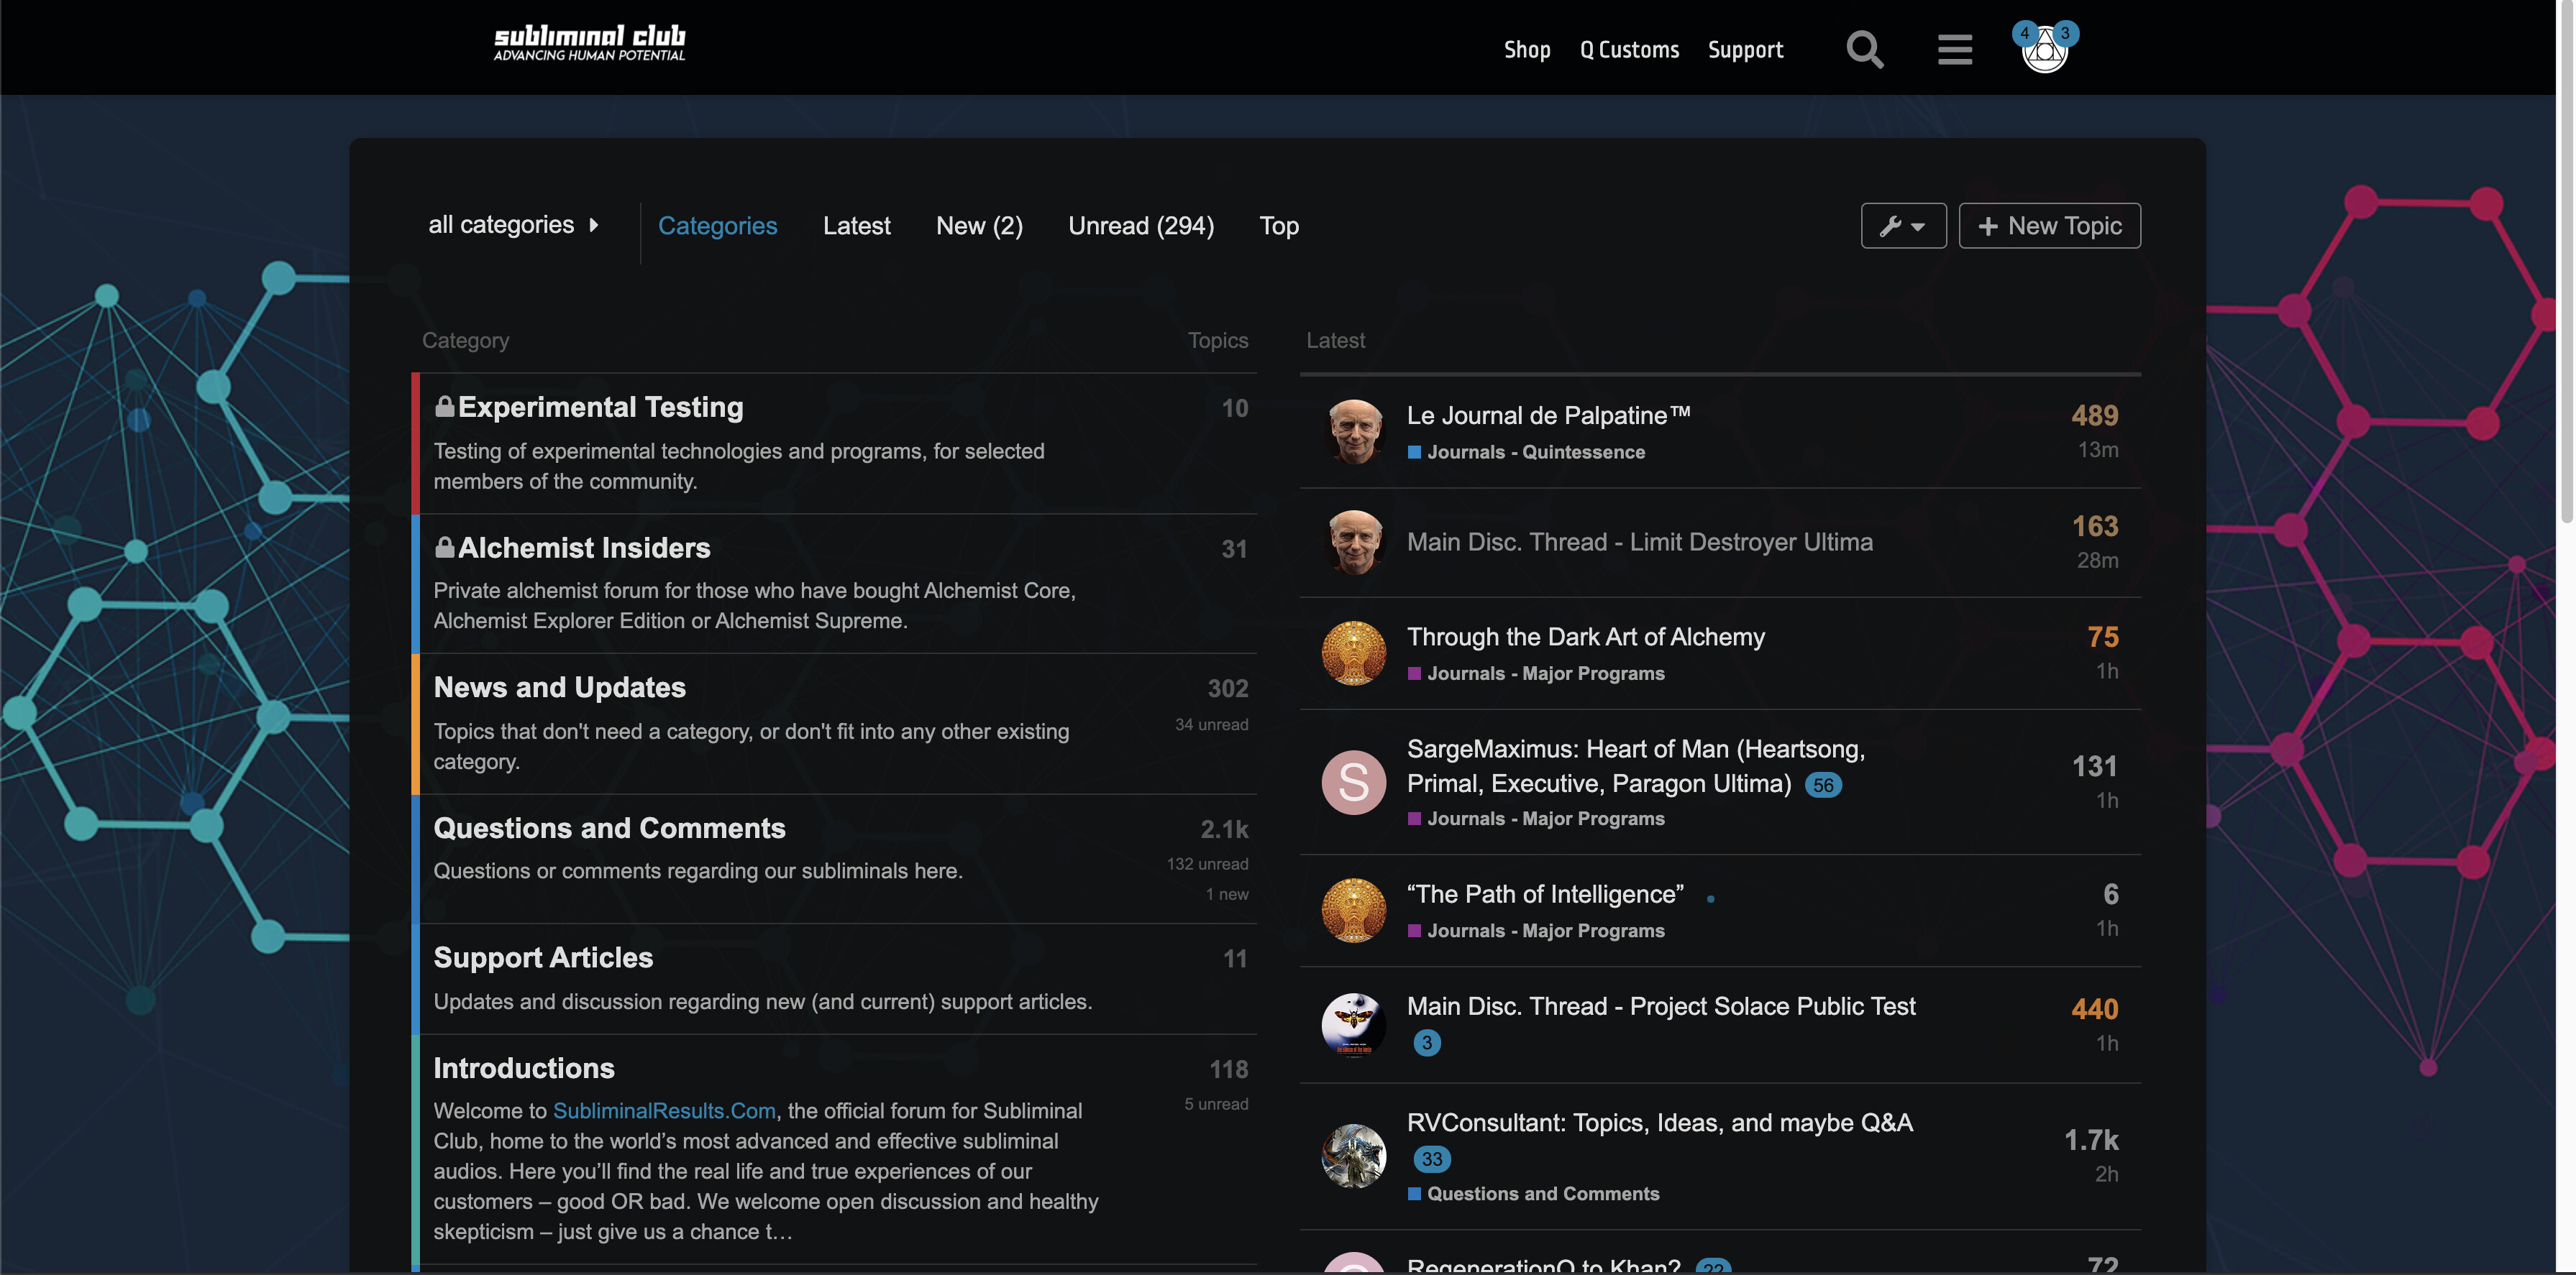Click the 3 message badge on the avatar
The image size is (2576, 1275).
[x=2066, y=33]
